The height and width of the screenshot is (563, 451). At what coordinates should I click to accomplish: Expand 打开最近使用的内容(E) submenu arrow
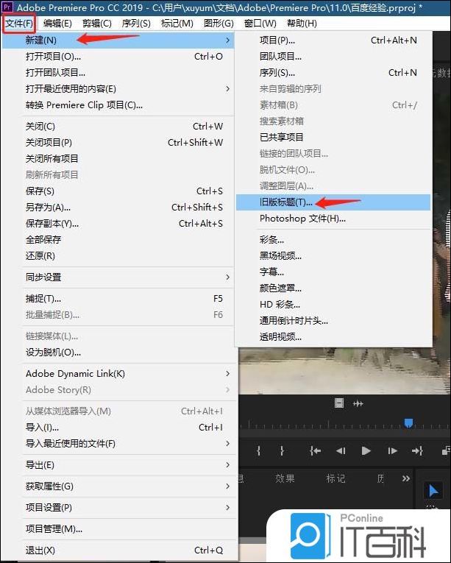point(227,88)
